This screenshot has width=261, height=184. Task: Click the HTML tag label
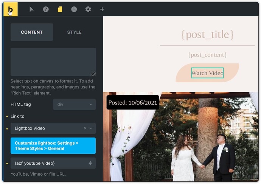click(x=21, y=104)
